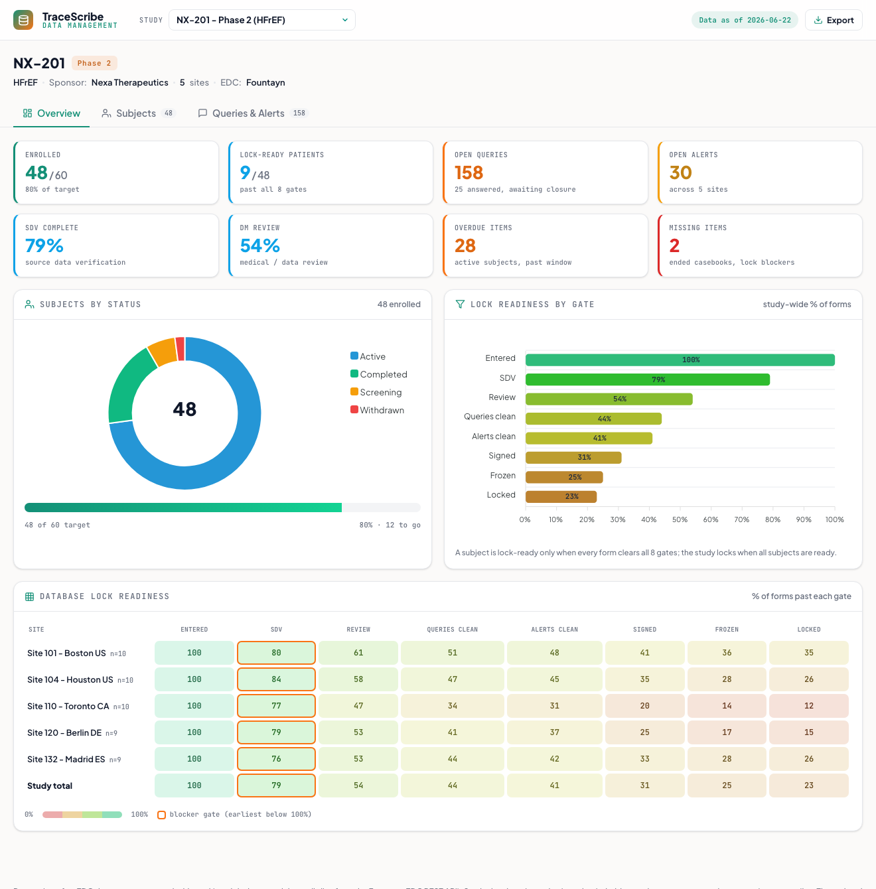Click the SDV 79% bar
Viewport: 876px width, 889px height.
coord(648,379)
